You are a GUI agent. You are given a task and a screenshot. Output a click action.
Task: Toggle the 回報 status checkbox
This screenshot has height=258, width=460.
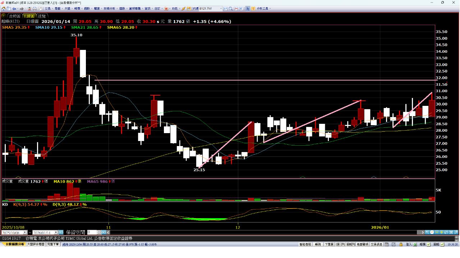coord(442,244)
